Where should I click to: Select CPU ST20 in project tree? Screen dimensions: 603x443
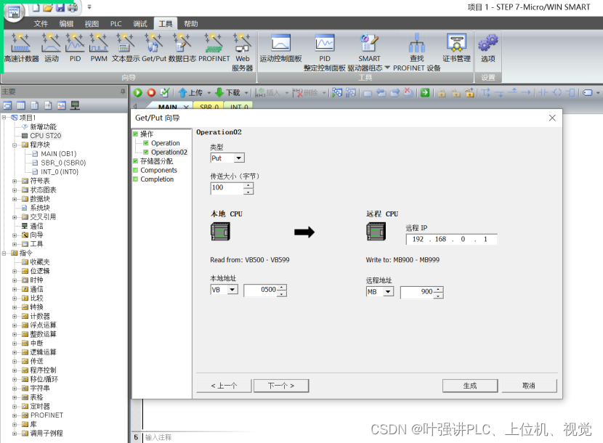tap(45, 136)
